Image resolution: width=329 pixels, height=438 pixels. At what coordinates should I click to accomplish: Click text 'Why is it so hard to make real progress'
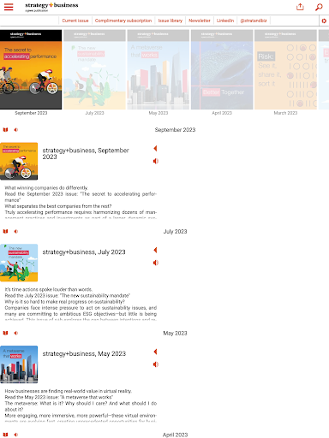tap(47, 302)
